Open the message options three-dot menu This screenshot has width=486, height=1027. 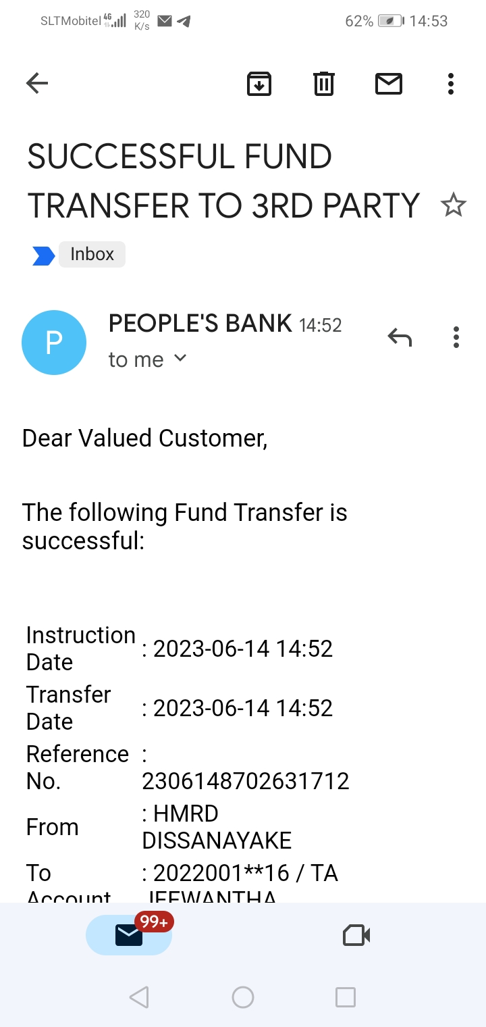[x=456, y=336]
